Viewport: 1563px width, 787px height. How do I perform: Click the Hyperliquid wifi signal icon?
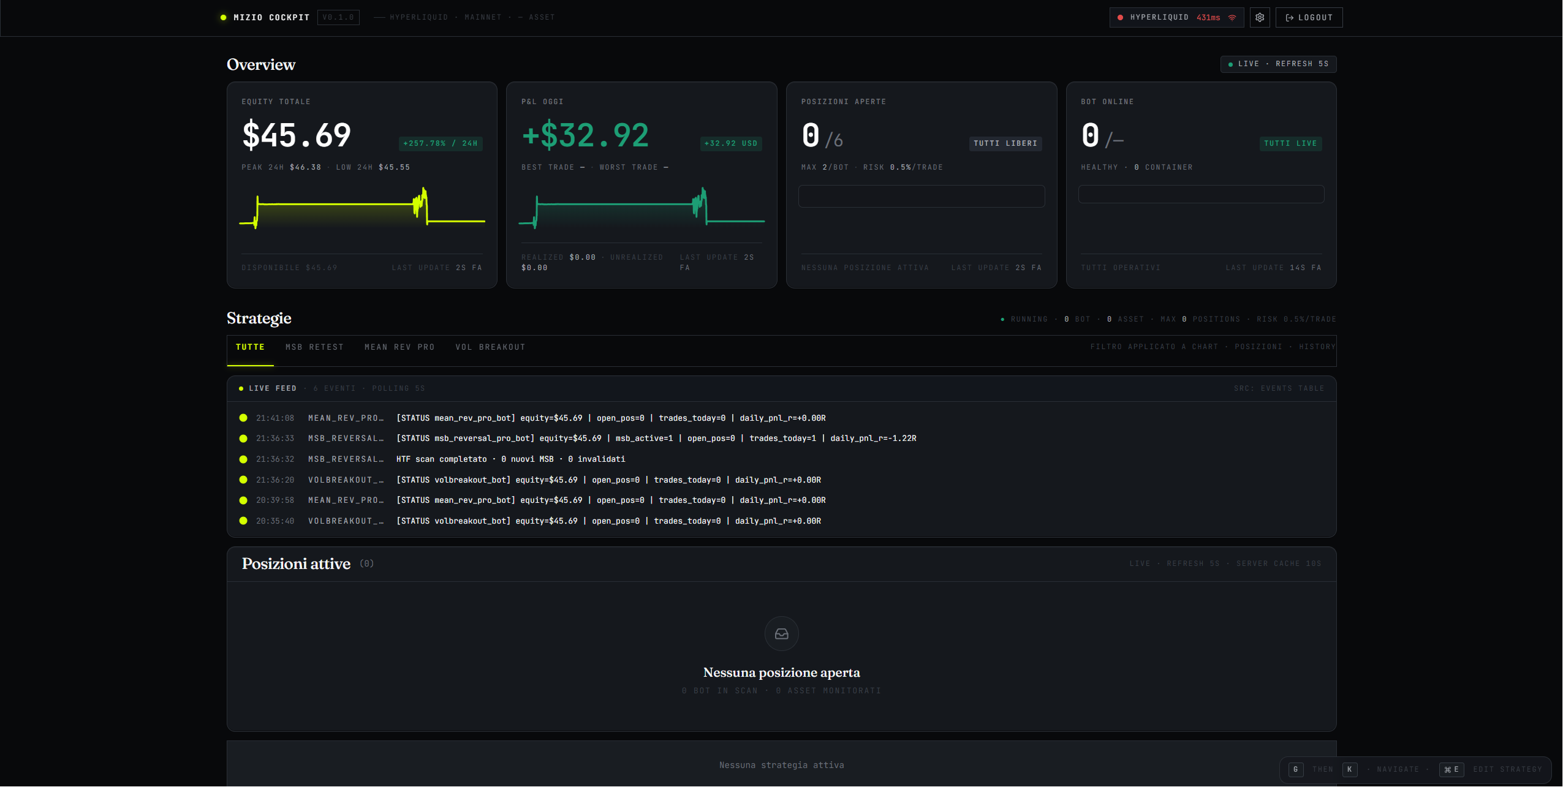click(1232, 18)
